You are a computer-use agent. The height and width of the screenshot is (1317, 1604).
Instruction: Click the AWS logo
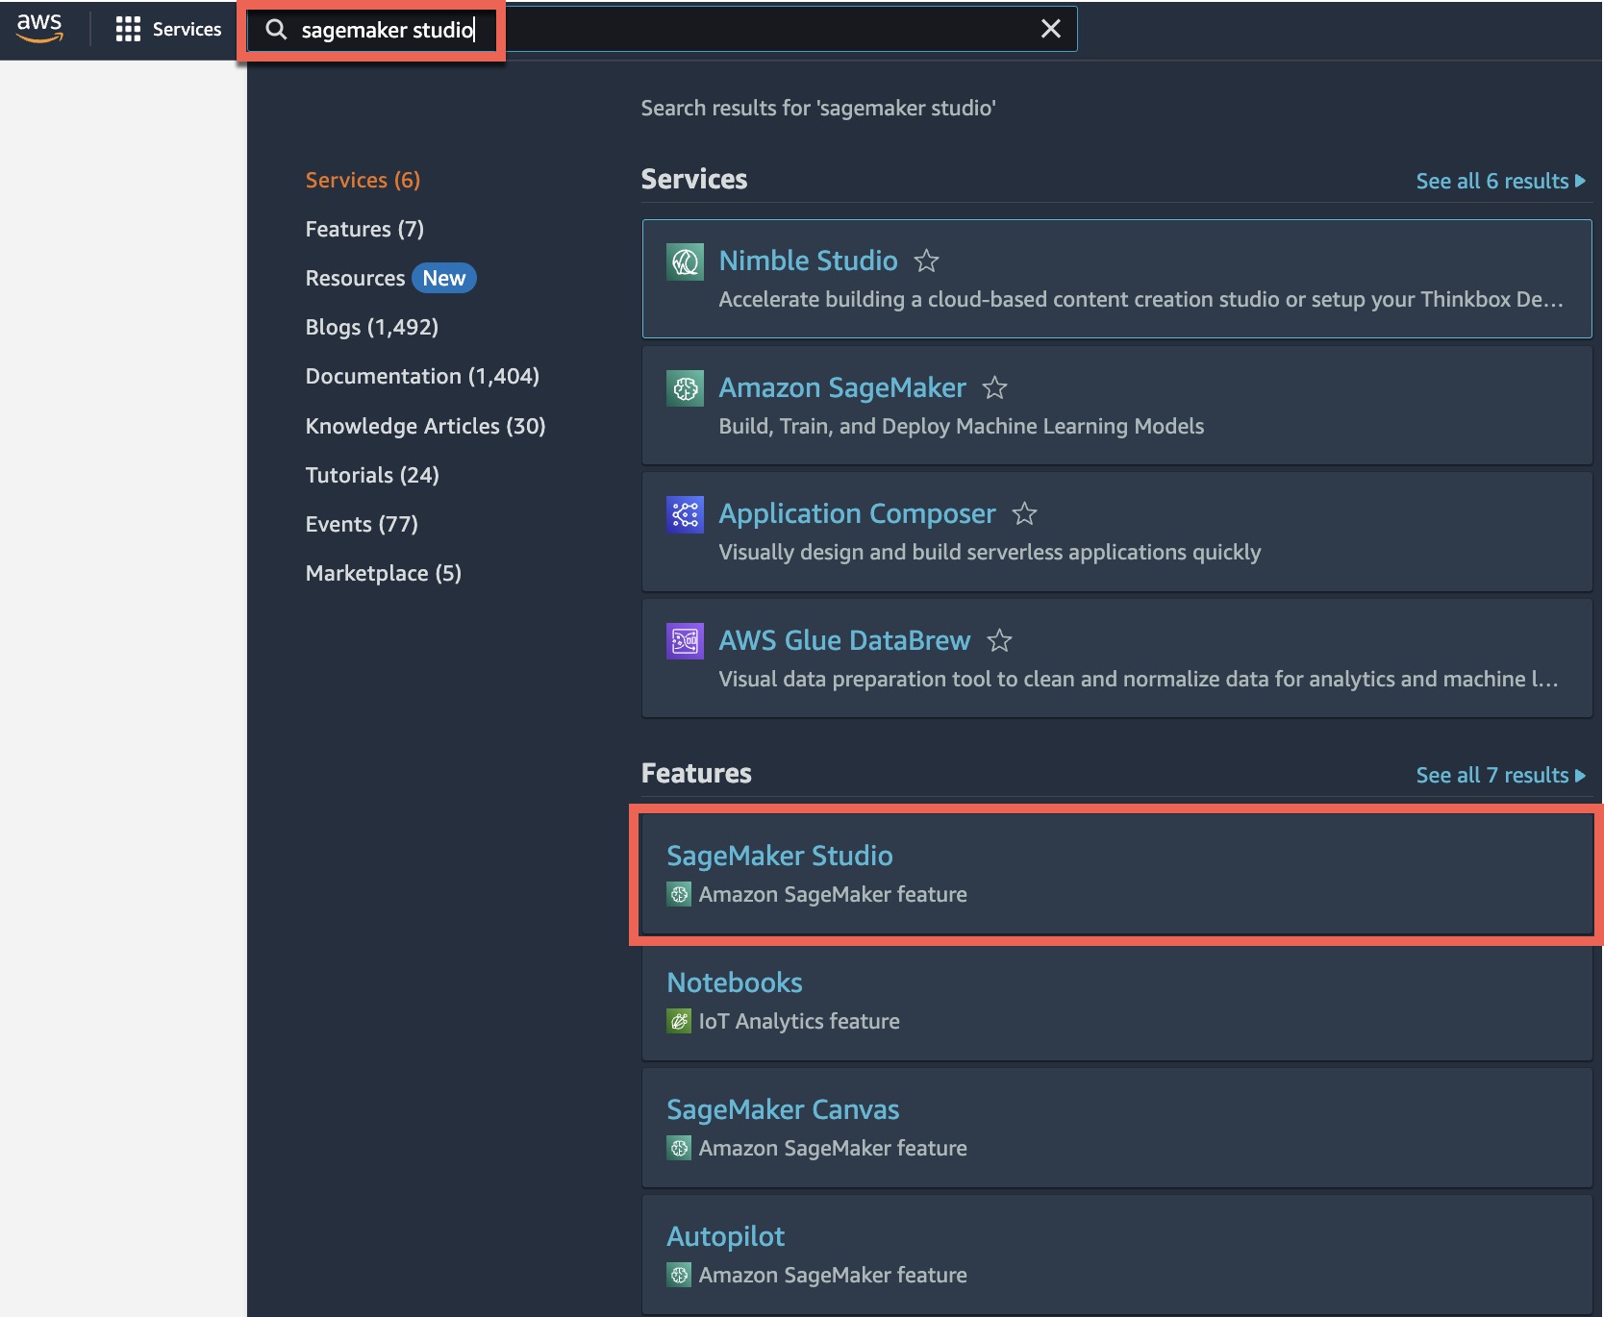coord(39,29)
